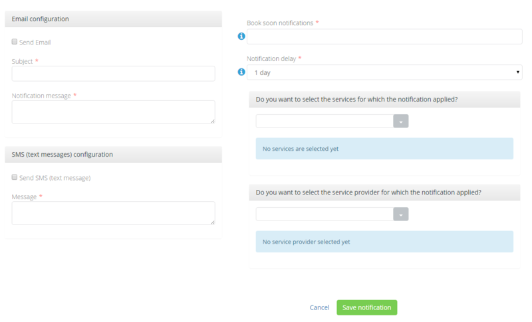Click the Cancel link
The width and height of the screenshot is (532, 322).
pyautogui.click(x=319, y=307)
